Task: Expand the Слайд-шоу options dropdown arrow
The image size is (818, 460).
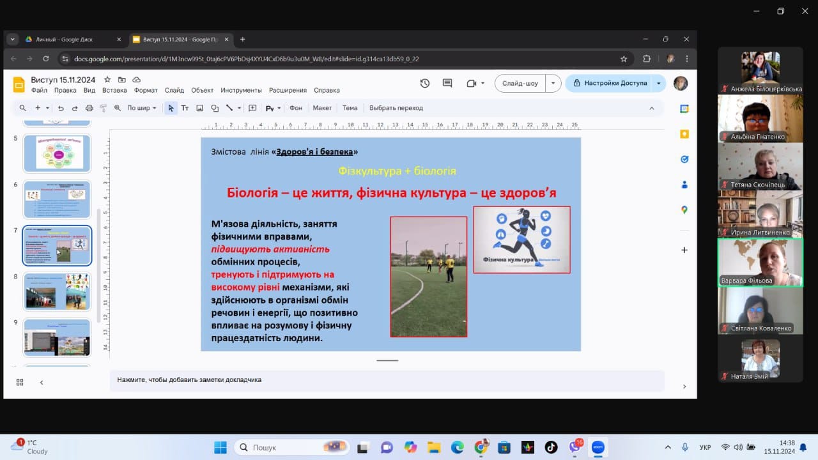Action: click(x=553, y=83)
